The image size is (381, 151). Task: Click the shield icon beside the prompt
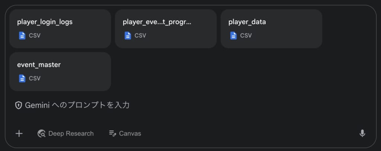[19, 105]
